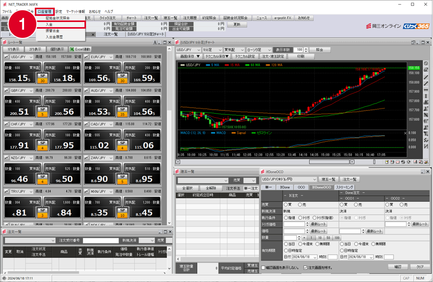Click the first icon in chart bottom toolbar

pyautogui.click(x=387, y=162)
